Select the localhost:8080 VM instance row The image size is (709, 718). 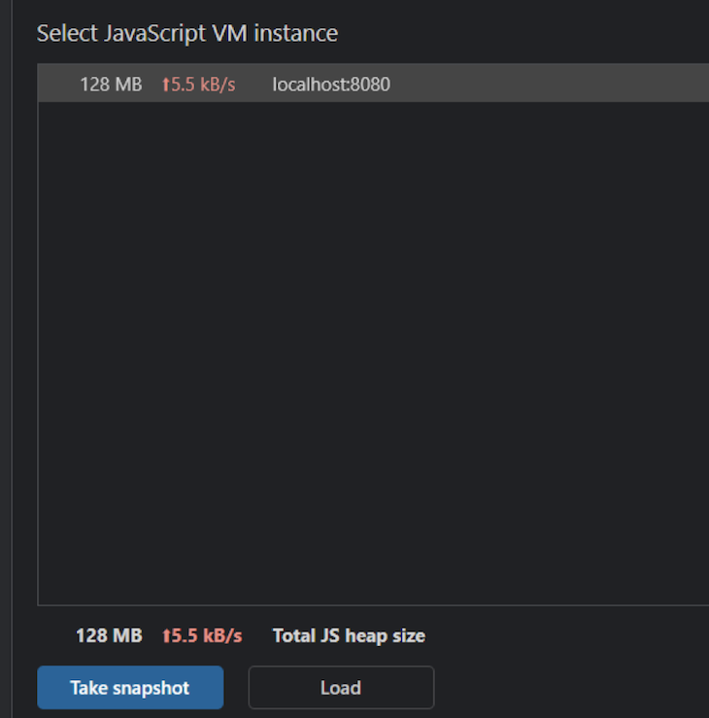tap(373, 84)
